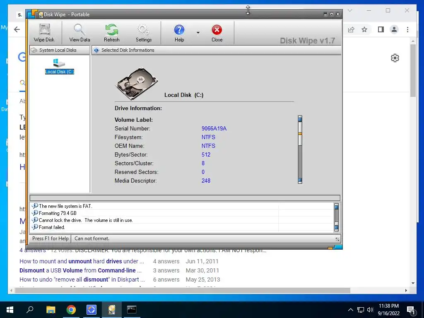The width and height of the screenshot is (424, 318).
Task: Click the Wipe Disk toolbar button
Action: tap(44, 33)
